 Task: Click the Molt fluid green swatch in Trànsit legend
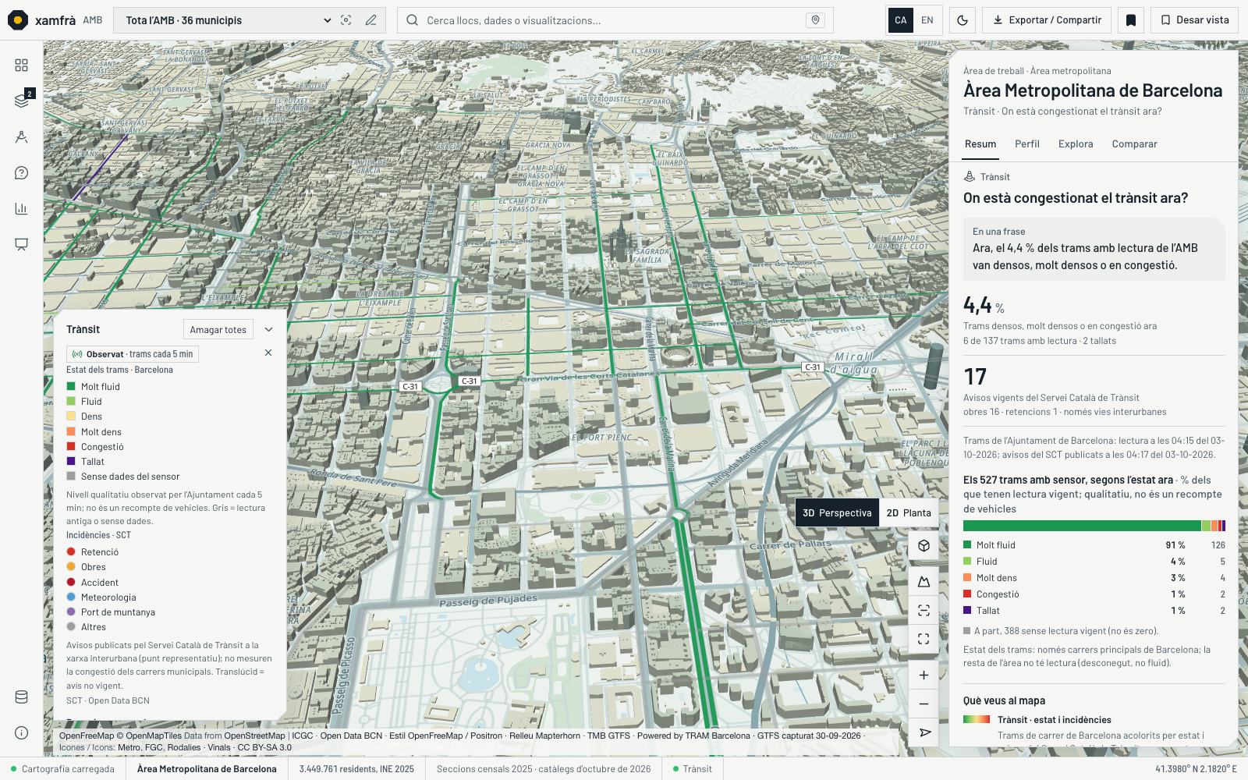[x=71, y=386]
